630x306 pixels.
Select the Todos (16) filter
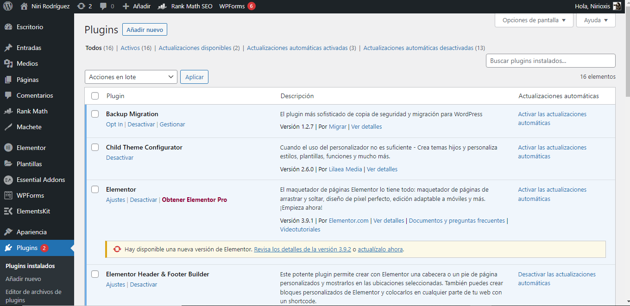pyautogui.click(x=100, y=48)
